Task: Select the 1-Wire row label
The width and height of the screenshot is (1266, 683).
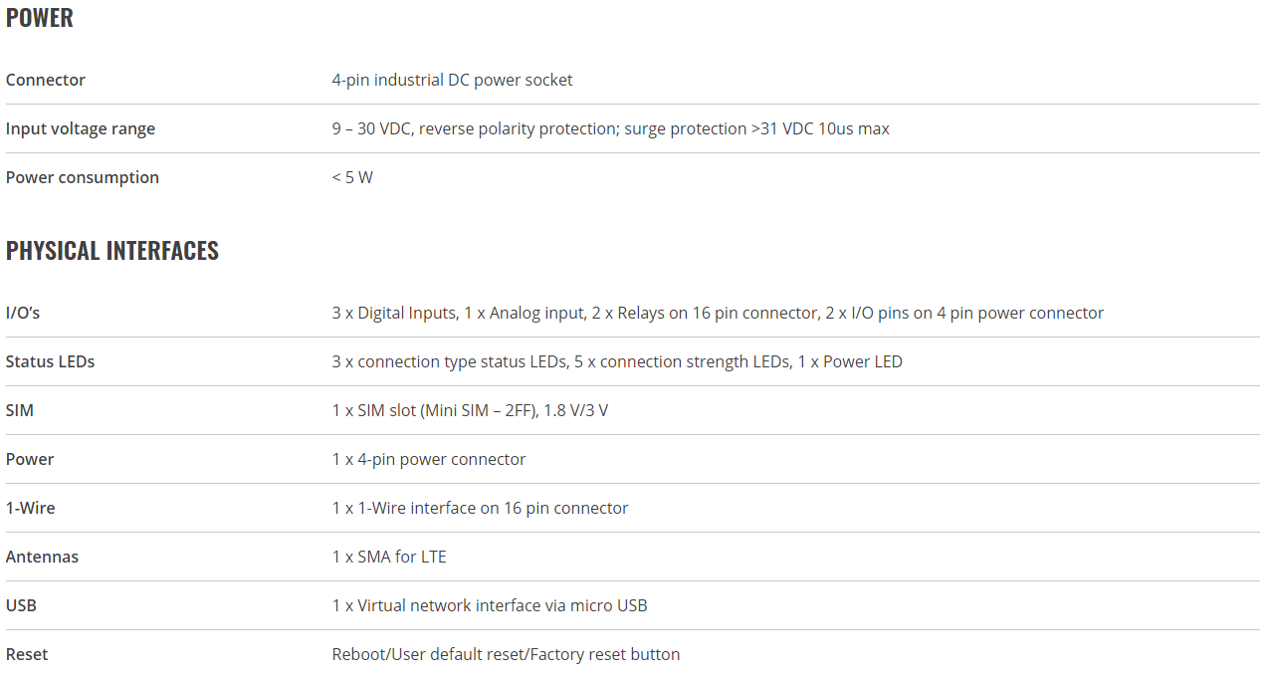Action: (x=31, y=508)
